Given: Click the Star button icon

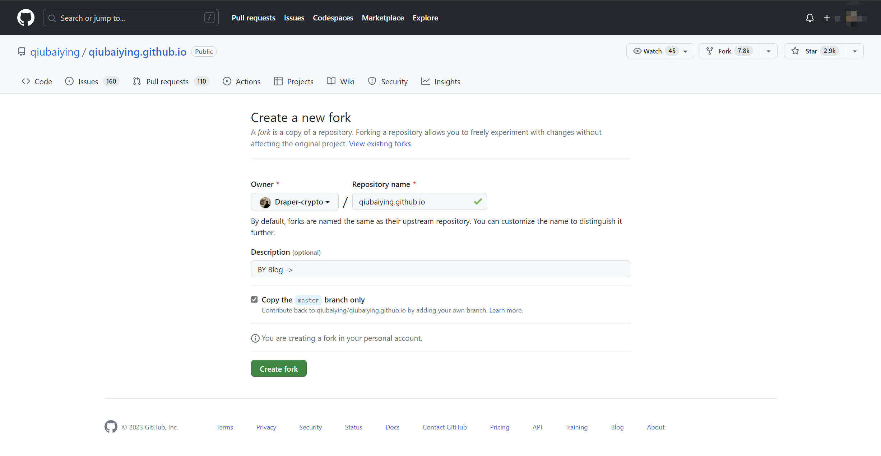Looking at the screenshot, I should 796,51.
